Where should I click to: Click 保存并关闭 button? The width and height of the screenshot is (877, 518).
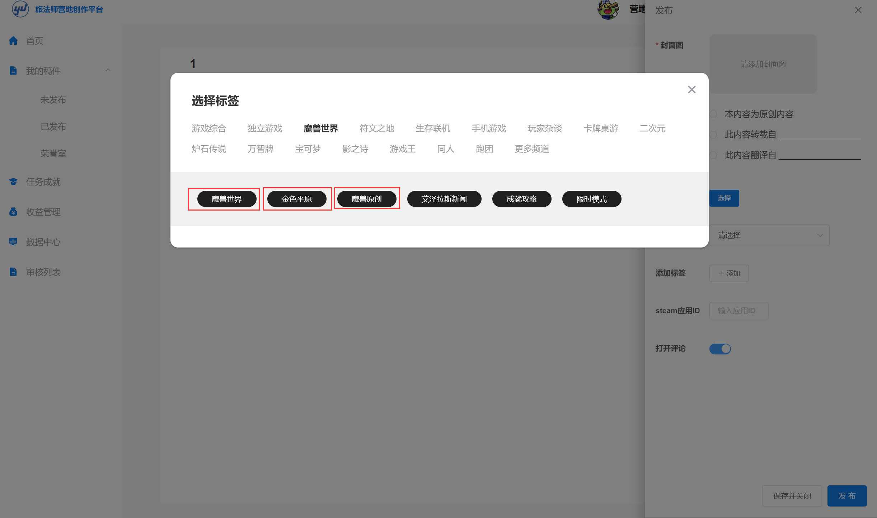point(792,496)
